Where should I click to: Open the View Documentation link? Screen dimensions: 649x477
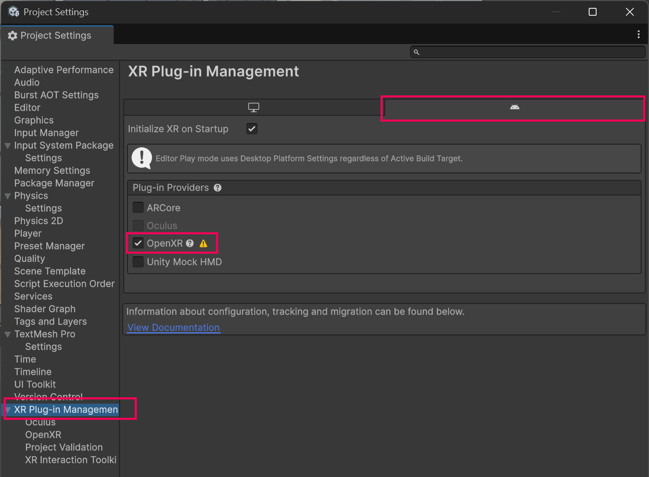174,328
